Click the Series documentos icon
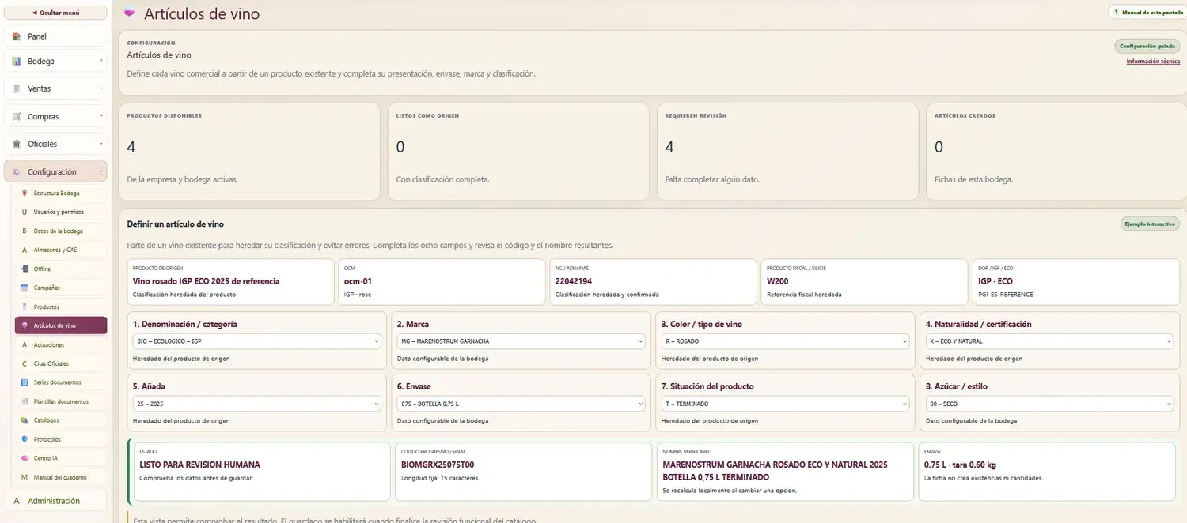The width and height of the screenshot is (1187, 523). pos(25,382)
